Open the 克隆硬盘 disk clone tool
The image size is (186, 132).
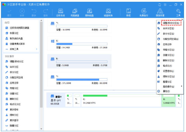[x=75, y=12]
